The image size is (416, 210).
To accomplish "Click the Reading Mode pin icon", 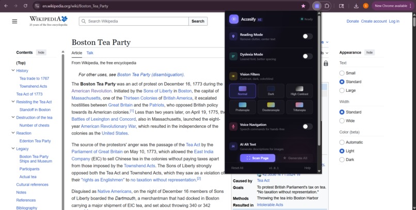I will (x=233, y=36).
